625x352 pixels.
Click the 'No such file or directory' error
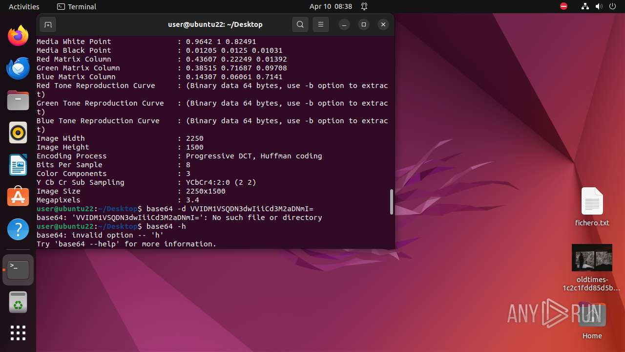(x=267, y=218)
